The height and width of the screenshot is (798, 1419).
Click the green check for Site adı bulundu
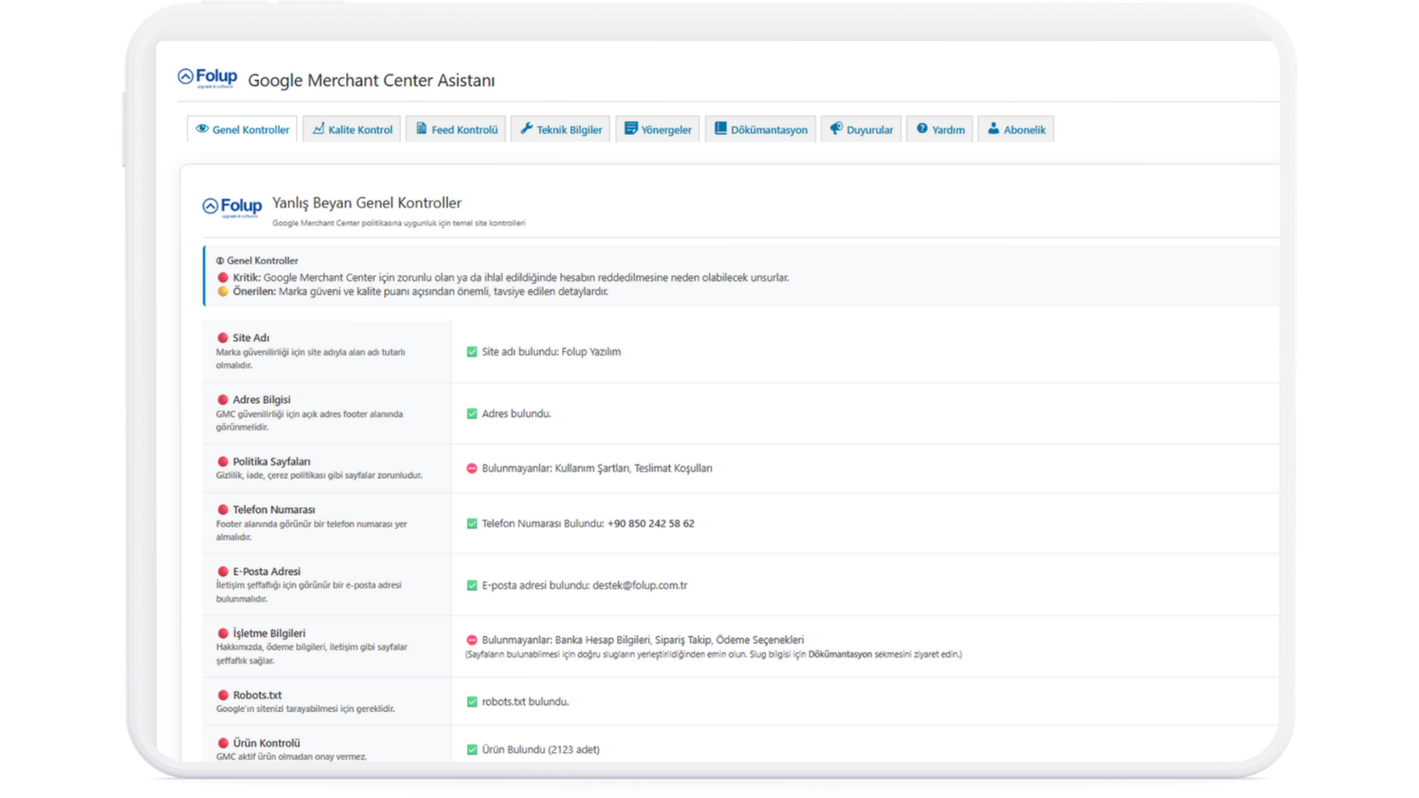(x=472, y=352)
